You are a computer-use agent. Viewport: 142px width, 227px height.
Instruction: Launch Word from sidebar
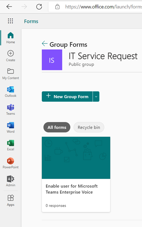(x=11, y=127)
